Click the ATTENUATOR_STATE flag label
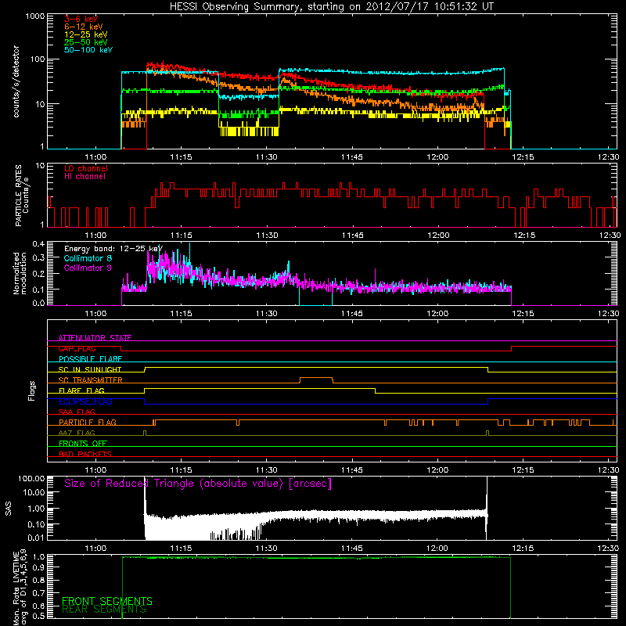626x626 pixels. (x=95, y=338)
